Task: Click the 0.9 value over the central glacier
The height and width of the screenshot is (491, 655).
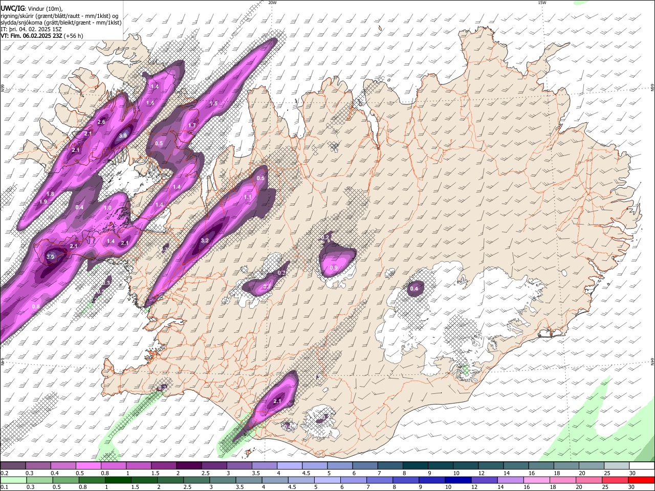Action: [x=334, y=268]
